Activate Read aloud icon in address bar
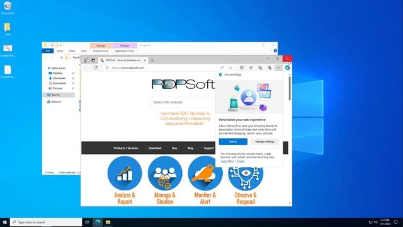This screenshot has width=403, height=227. coord(222,67)
